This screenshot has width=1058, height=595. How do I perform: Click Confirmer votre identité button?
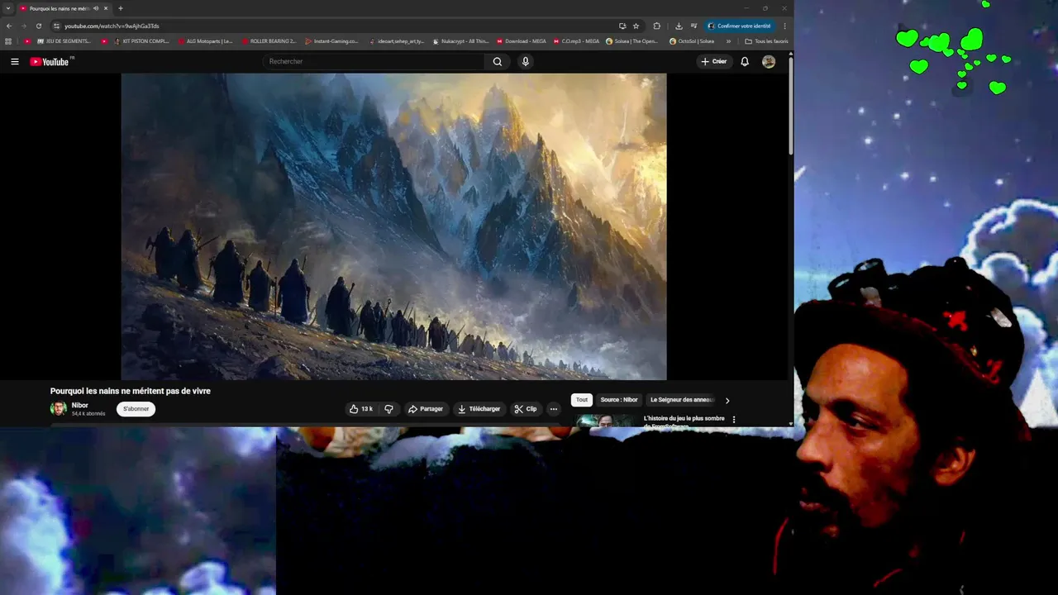click(x=739, y=26)
